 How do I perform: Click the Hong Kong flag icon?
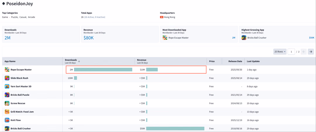pos(162,17)
